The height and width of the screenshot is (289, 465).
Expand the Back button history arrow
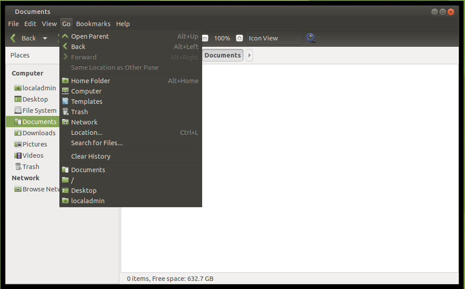click(x=45, y=38)
